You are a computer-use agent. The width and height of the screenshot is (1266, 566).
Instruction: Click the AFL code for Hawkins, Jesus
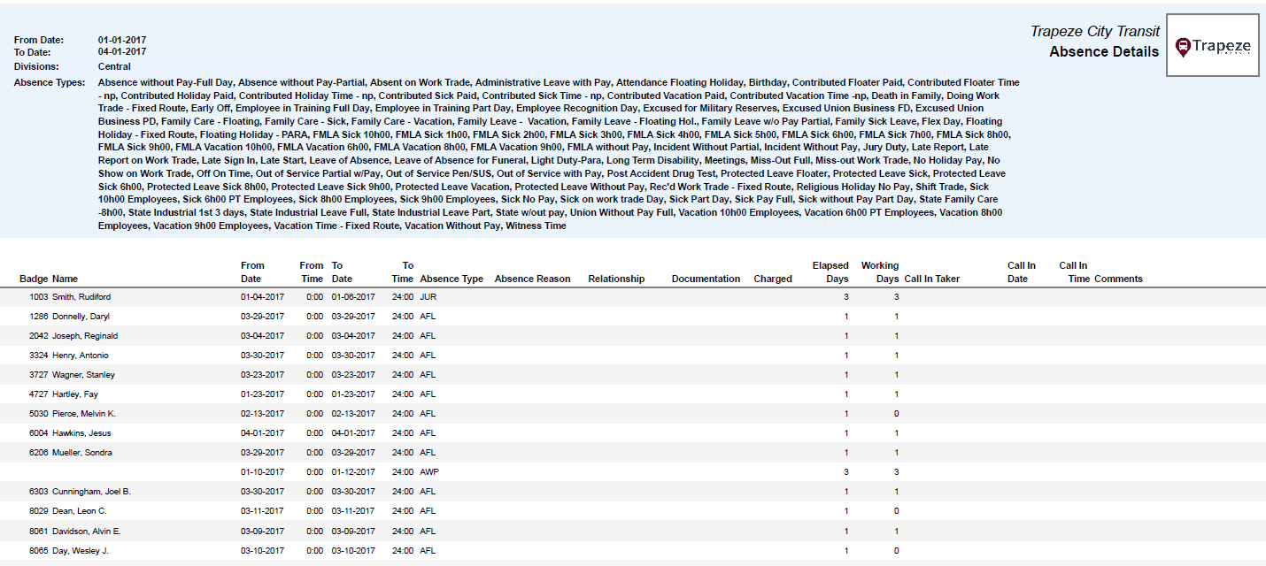(x=428, y=432)
